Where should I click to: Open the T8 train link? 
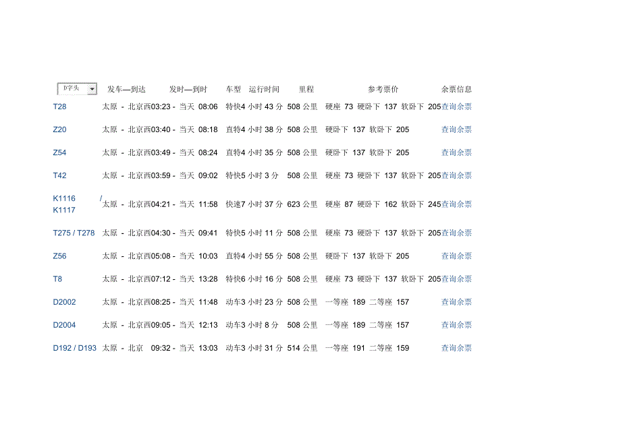point(57,279)
